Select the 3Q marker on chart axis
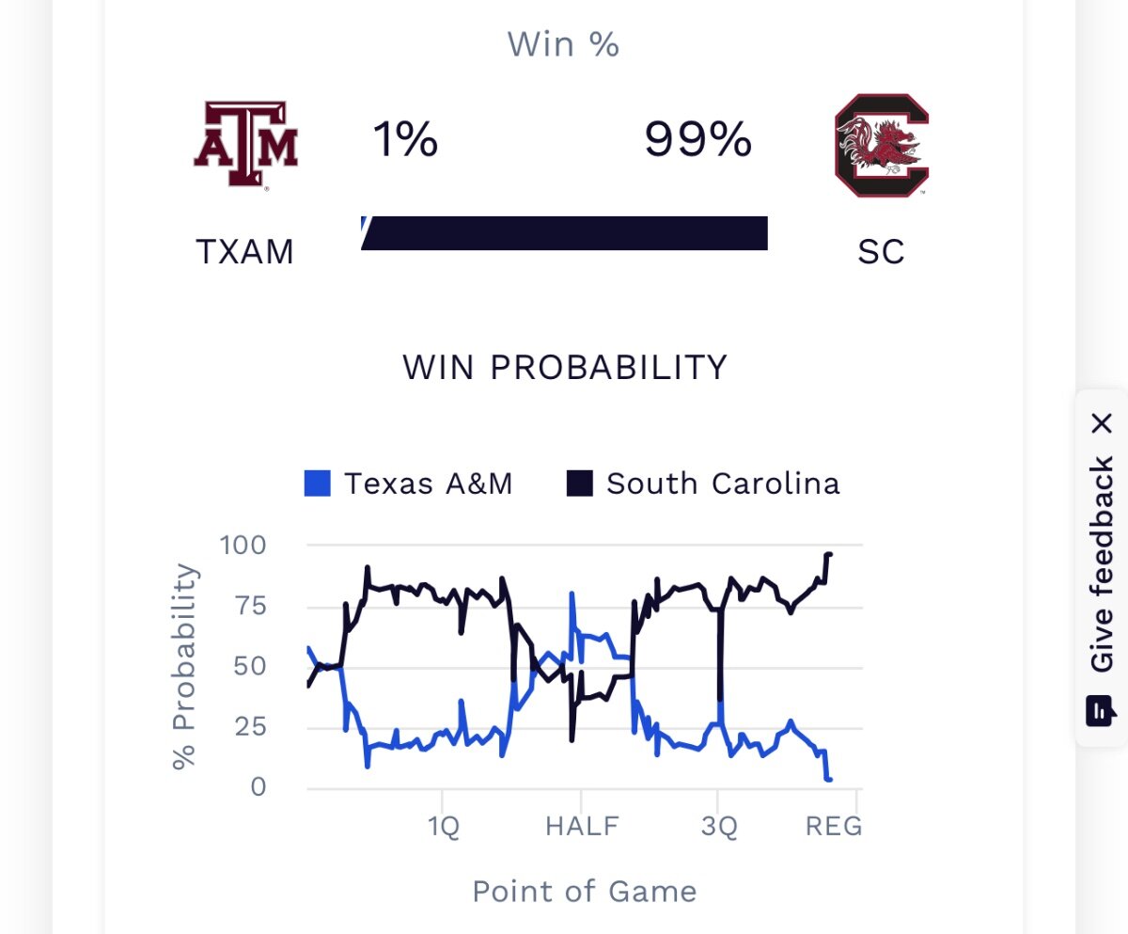1128x934 pixels. tap(719, 827)
